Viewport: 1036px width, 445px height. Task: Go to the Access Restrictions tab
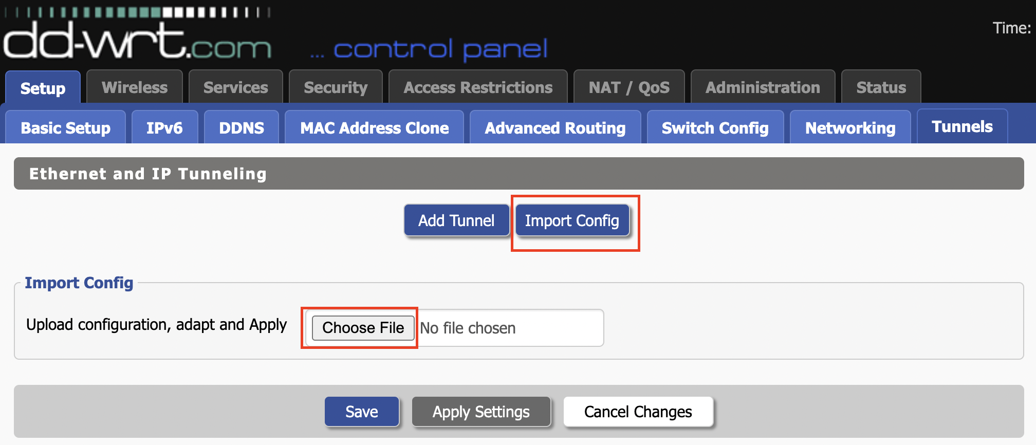click(478, 87)
